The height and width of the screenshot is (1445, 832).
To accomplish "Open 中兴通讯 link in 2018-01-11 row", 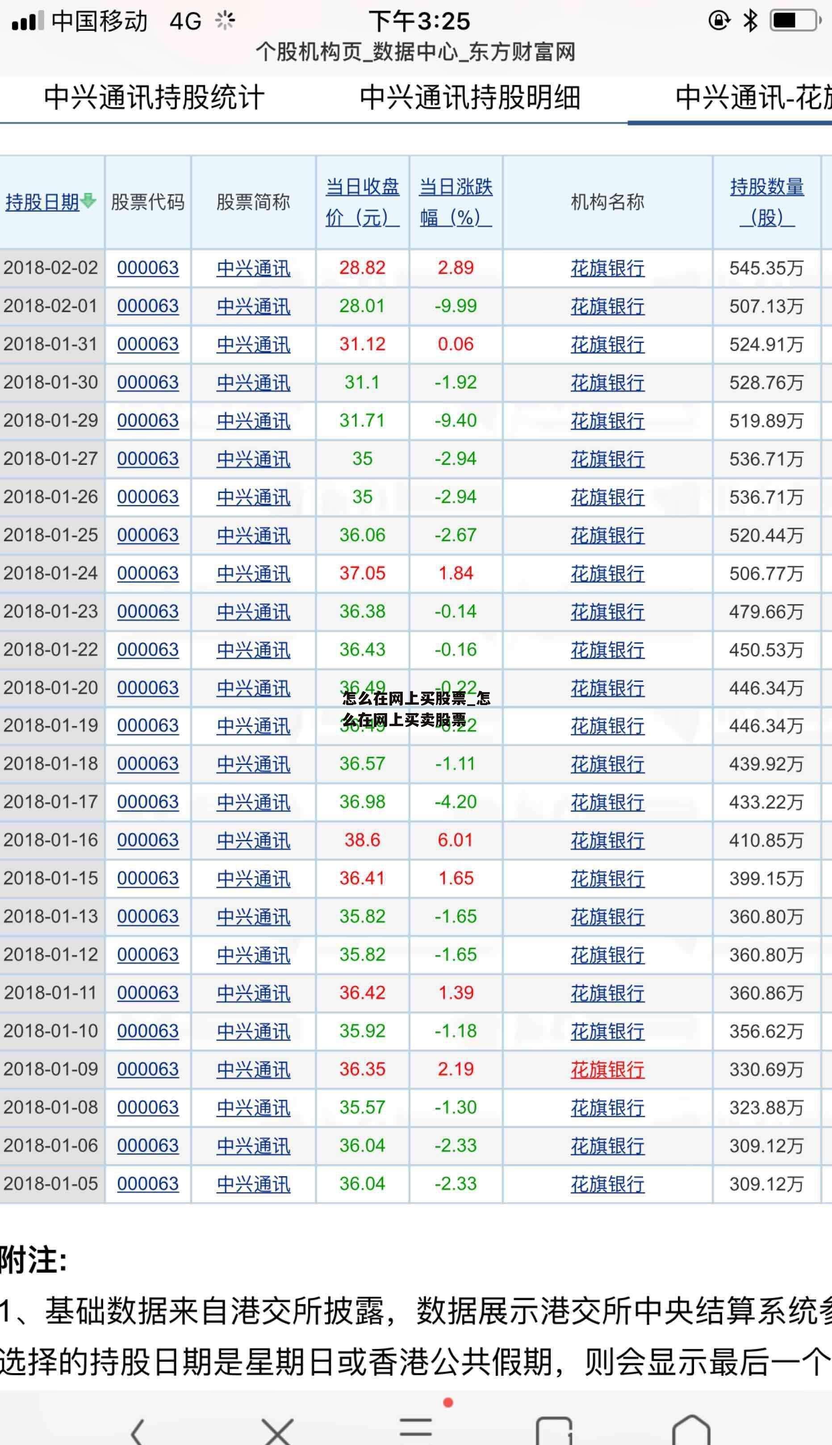I will (253, 993).
